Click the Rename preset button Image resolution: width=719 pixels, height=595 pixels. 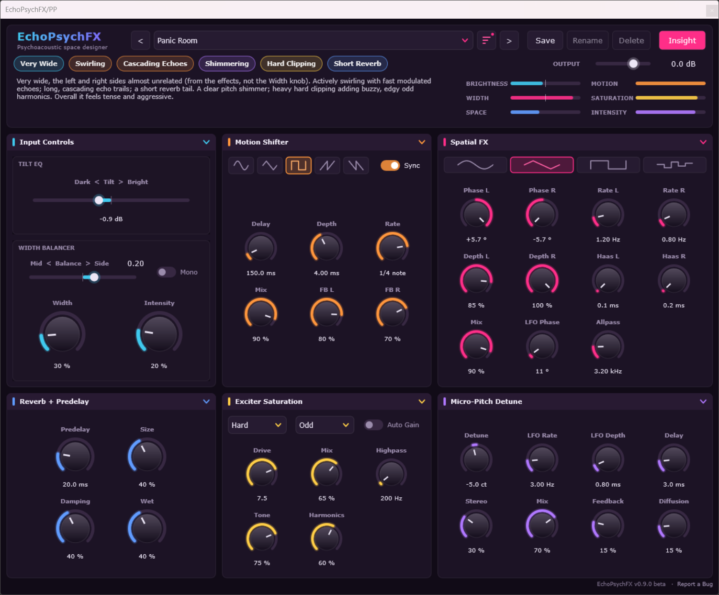click(x=587, y=41)
